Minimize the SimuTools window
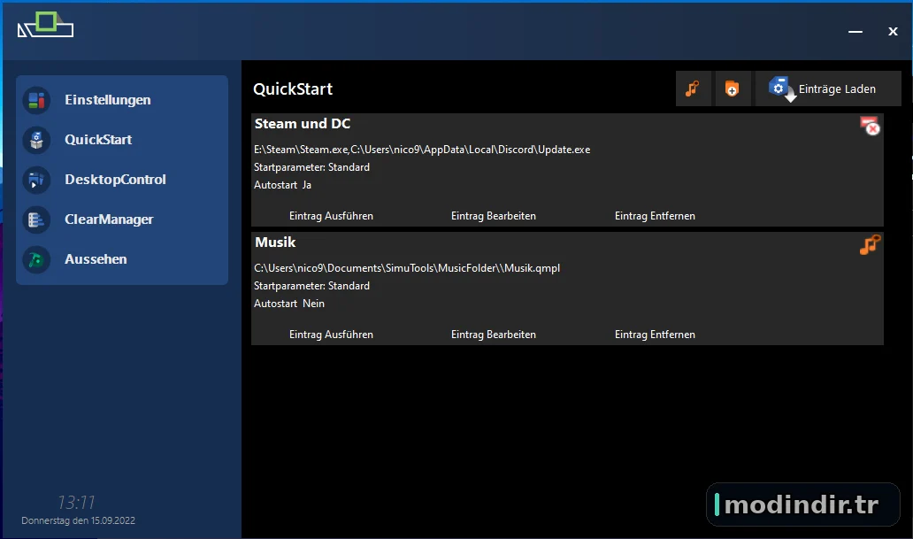 (x=855, y=32)
